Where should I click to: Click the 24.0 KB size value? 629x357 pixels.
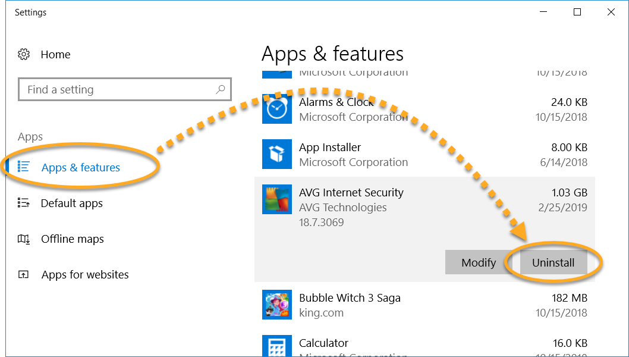(x=569, y=102)
